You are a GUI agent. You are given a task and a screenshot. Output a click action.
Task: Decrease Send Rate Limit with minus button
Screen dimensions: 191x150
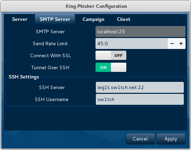[172, 43]
